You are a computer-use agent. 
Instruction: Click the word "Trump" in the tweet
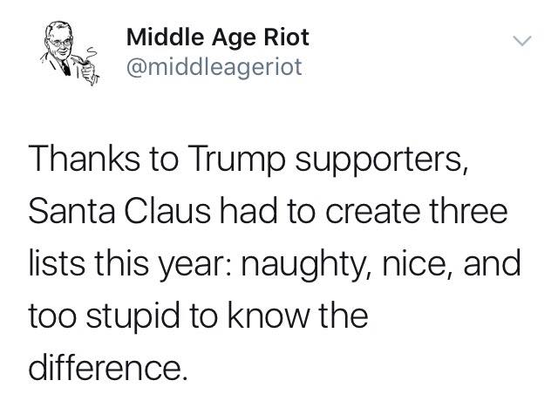click(x=235, y=160)
